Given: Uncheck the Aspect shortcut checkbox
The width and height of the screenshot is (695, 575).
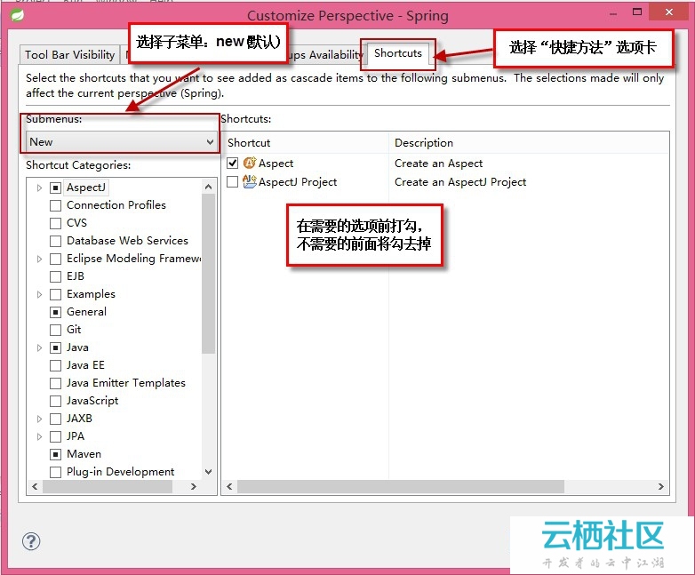Looking at the screenshot, I should pos(233,164).
